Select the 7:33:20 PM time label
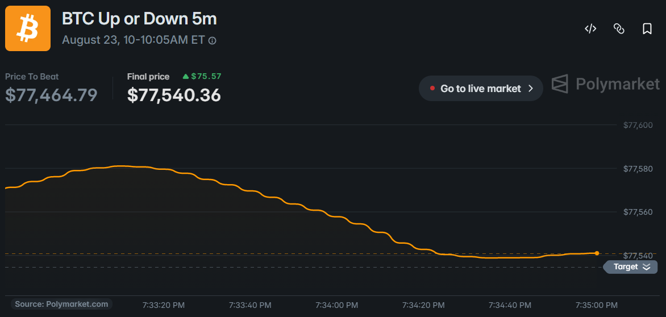The height and width of the screenshot is (317, 666). (x=164, y=305)
